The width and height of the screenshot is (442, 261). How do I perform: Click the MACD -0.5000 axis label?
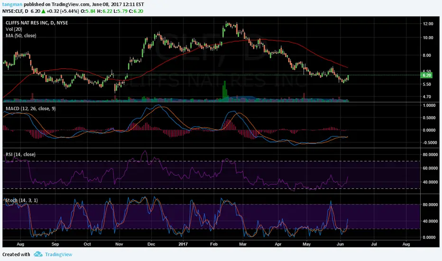(429, 142)
